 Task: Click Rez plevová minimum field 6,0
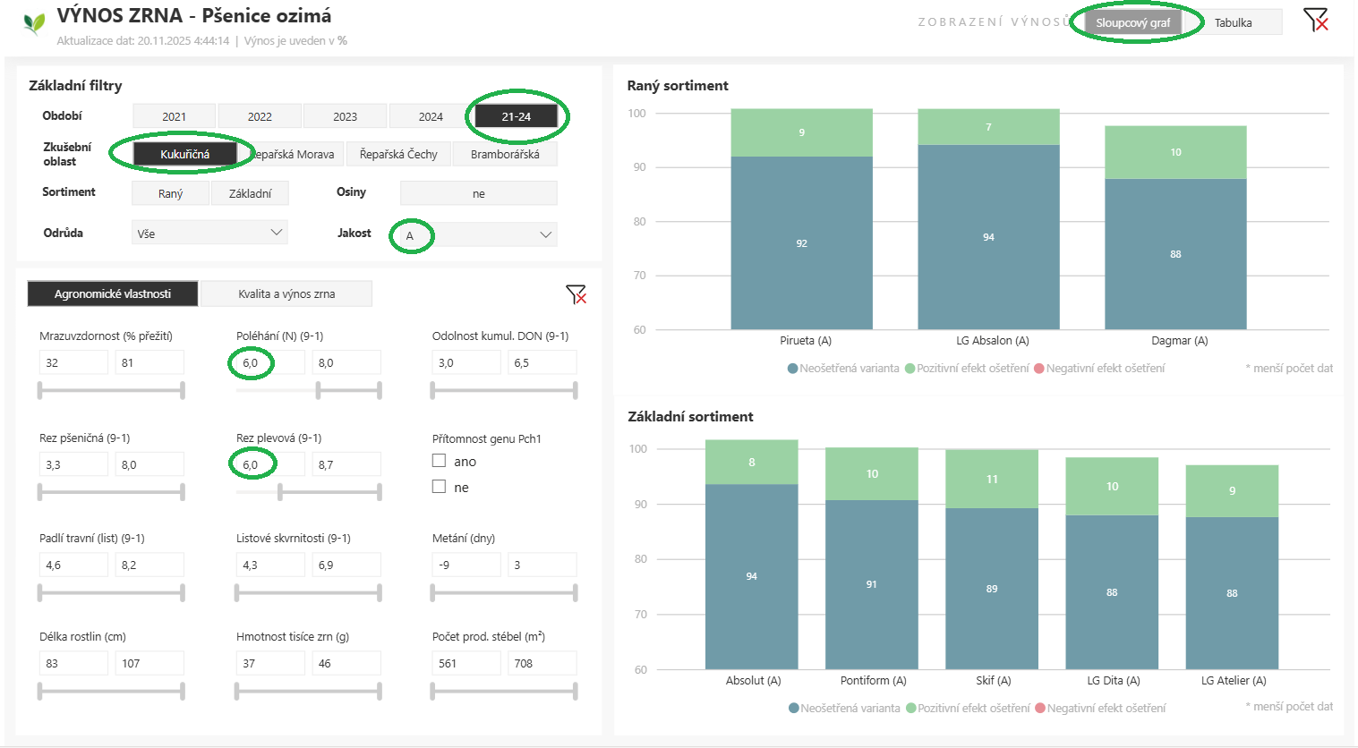click(x=270, y=464)
